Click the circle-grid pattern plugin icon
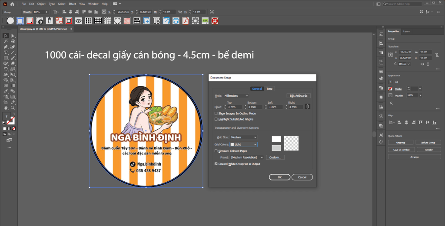The height and width of the screenshot is (226, 445). tap(108, 21)
